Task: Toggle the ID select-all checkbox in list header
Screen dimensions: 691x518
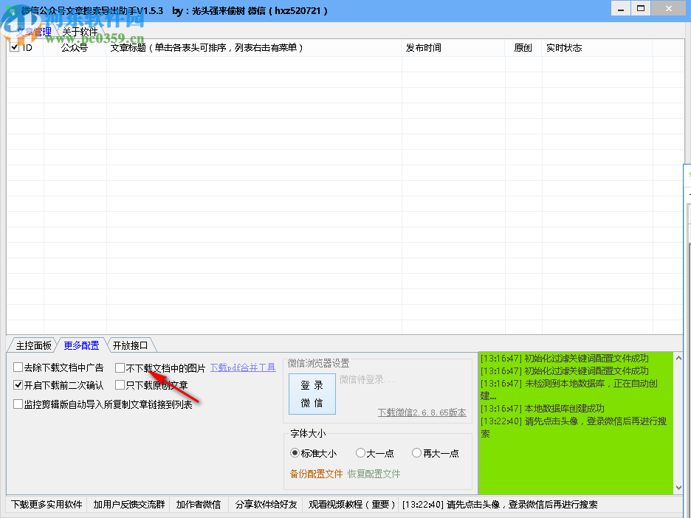Action: click(14, 46)
